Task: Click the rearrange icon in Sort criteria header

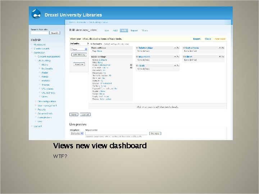Action: [x=223, y=48]
